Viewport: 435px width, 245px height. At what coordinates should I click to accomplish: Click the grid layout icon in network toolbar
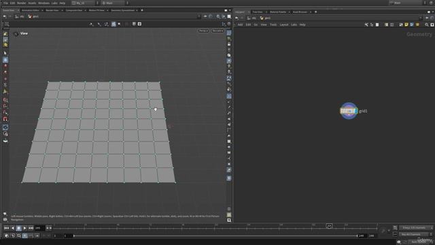click(392, 24)
